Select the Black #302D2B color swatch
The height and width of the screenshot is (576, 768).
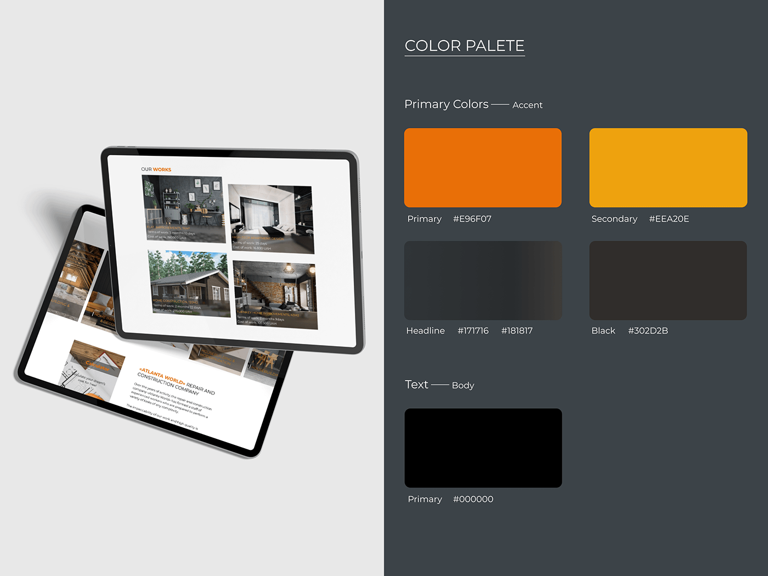pyautogui.click(x=668, y=280)
